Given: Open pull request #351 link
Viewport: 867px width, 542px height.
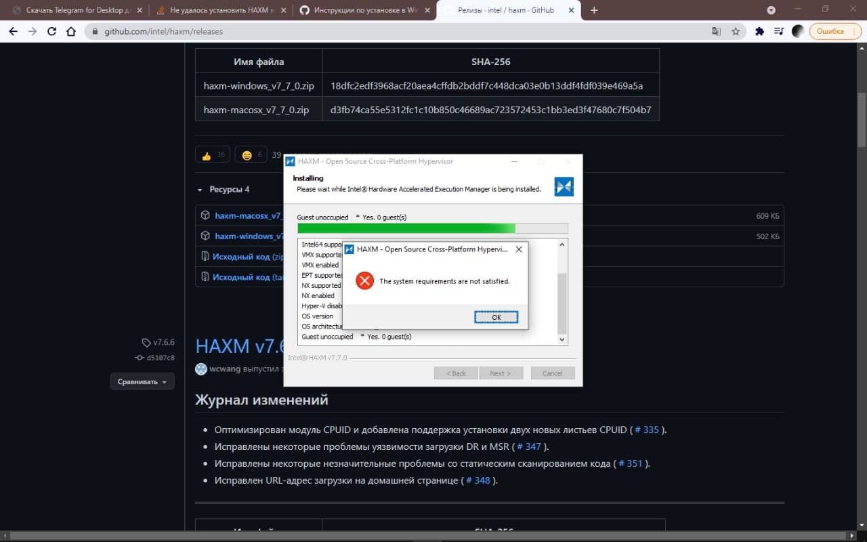Looking at the screenshot, I should tap(630, 463).
